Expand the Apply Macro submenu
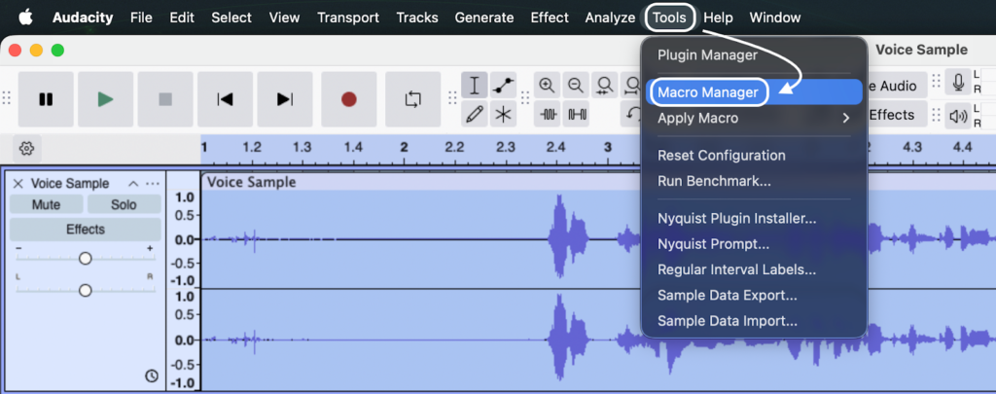The height and width of the screenshot is (394, 996). coord(754,118)
